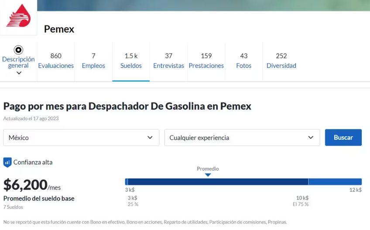Click the "7 Sueldos" text
The height and width of the screenshot is (230, 370).
[13, 207]
